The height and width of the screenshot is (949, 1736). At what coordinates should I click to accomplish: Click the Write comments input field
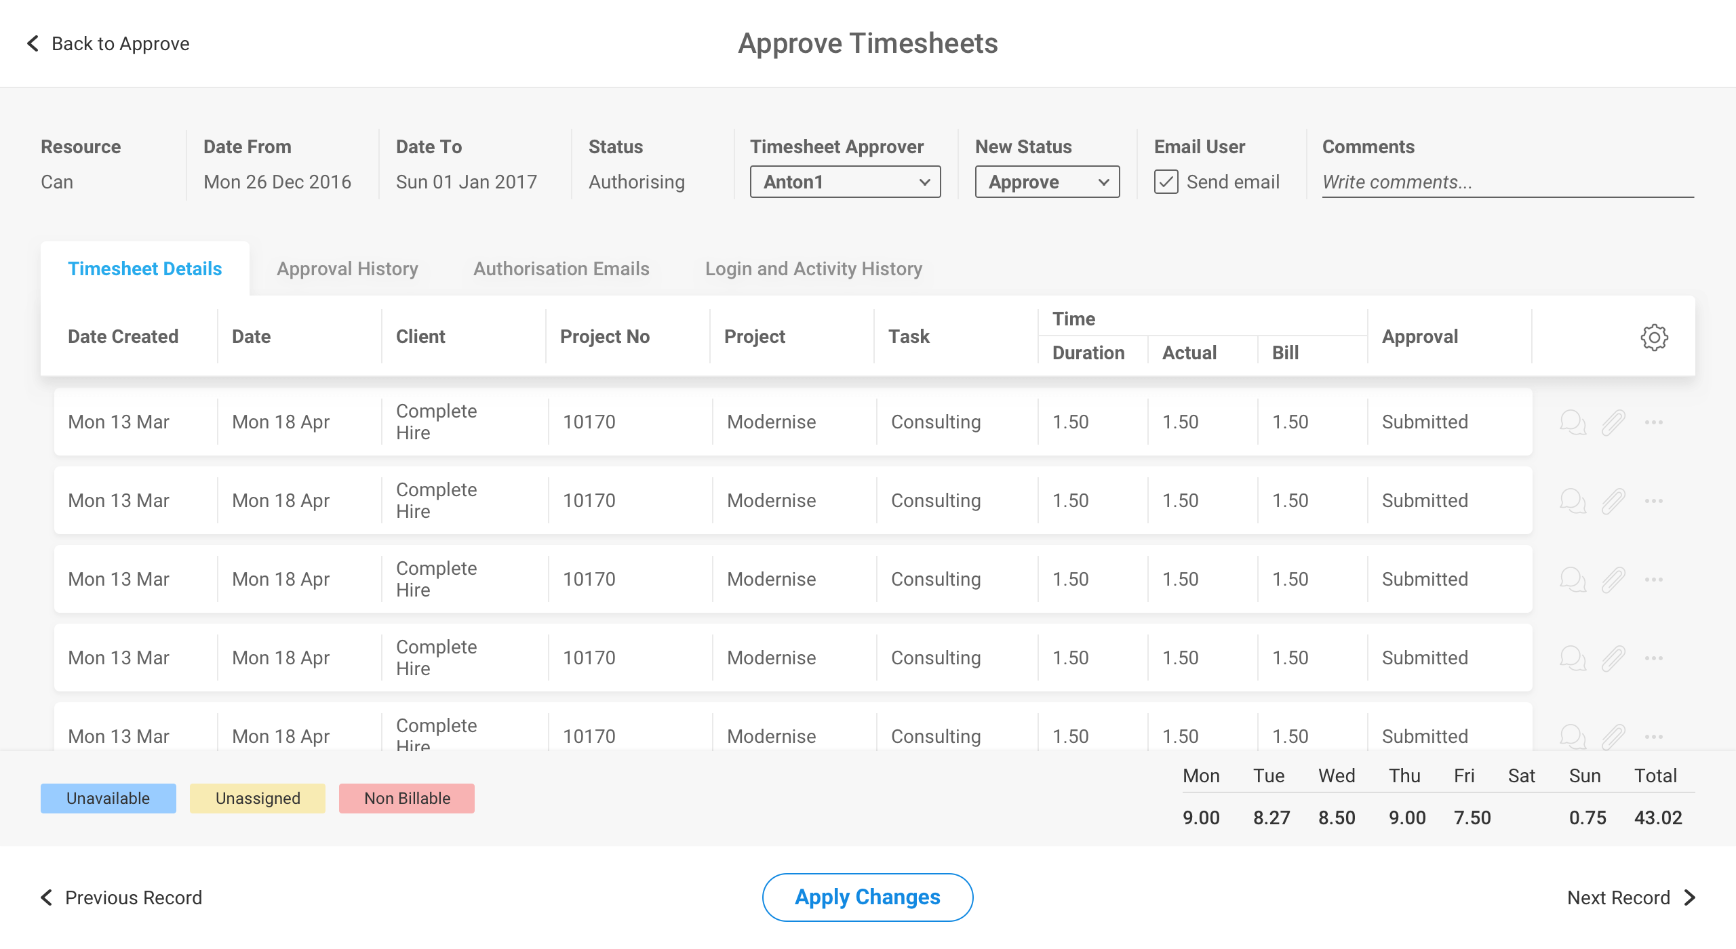pyautogui.click(x=1507, y=182)
